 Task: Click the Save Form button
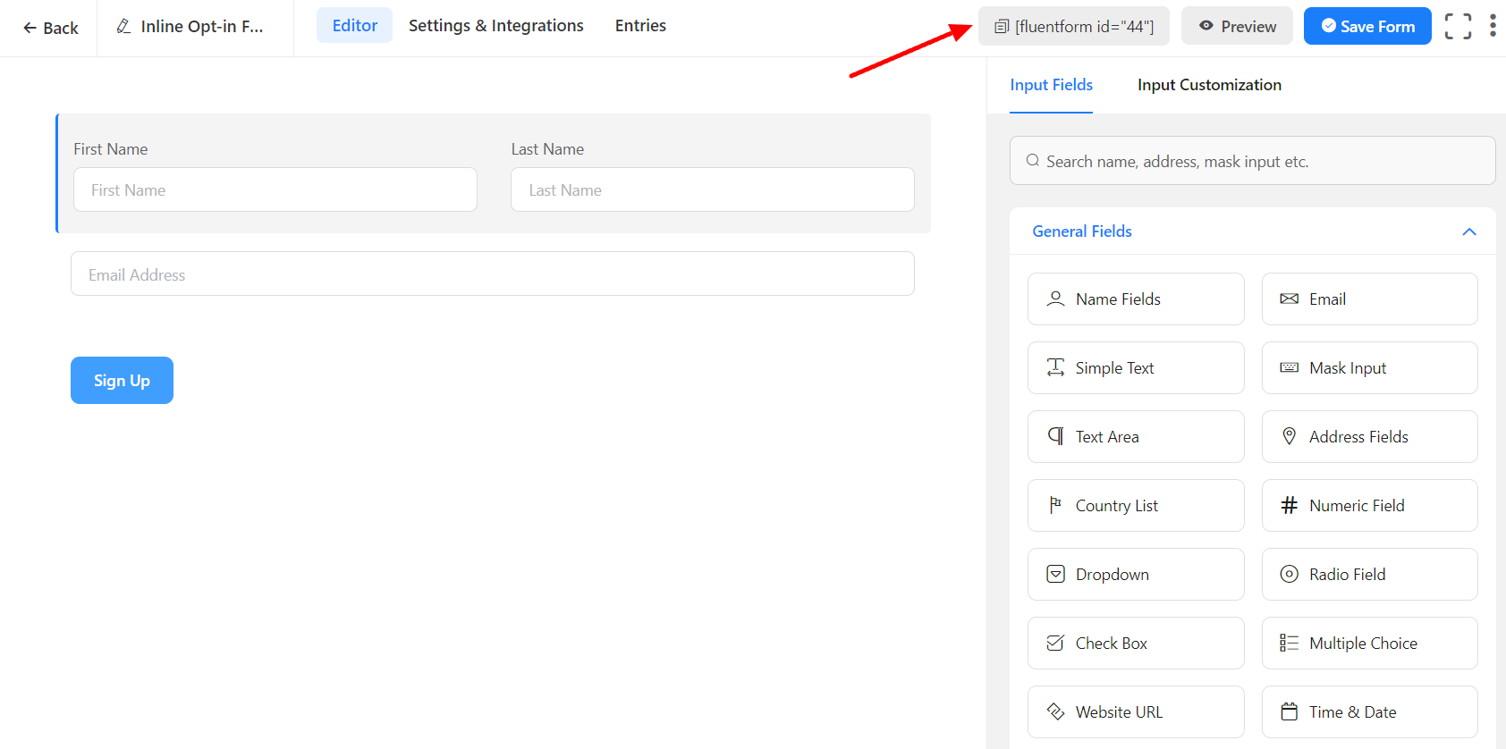click(1366, 27)
